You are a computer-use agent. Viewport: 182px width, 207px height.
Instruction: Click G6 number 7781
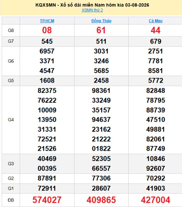[x=156, y=61]
